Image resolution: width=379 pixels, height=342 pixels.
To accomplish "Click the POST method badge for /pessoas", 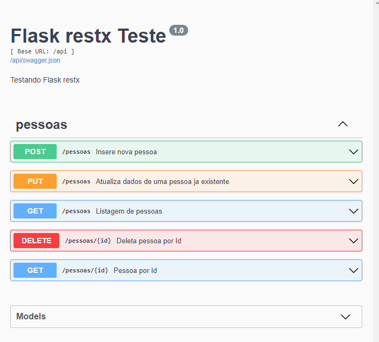I will tap(35, 152).
